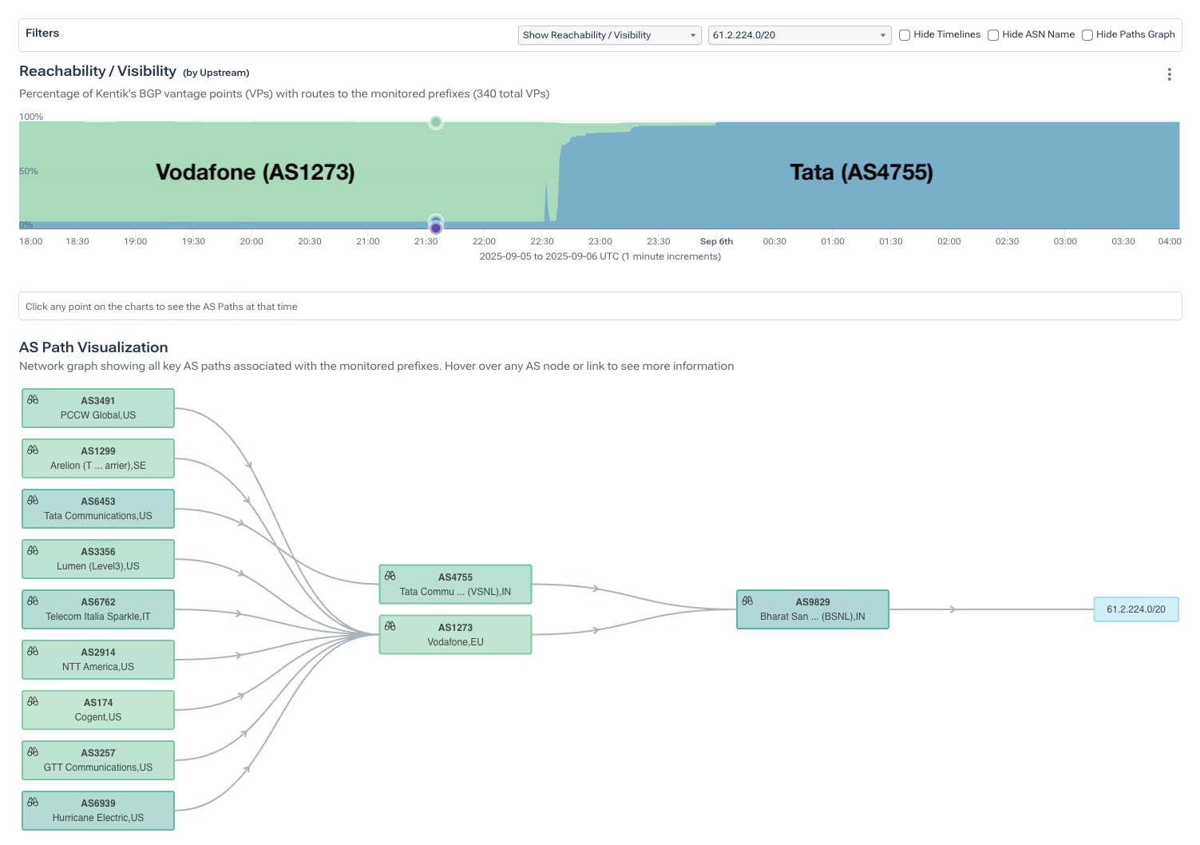Select the AS1299 Arelion node

pyautogui.click(x=98, y=458)
